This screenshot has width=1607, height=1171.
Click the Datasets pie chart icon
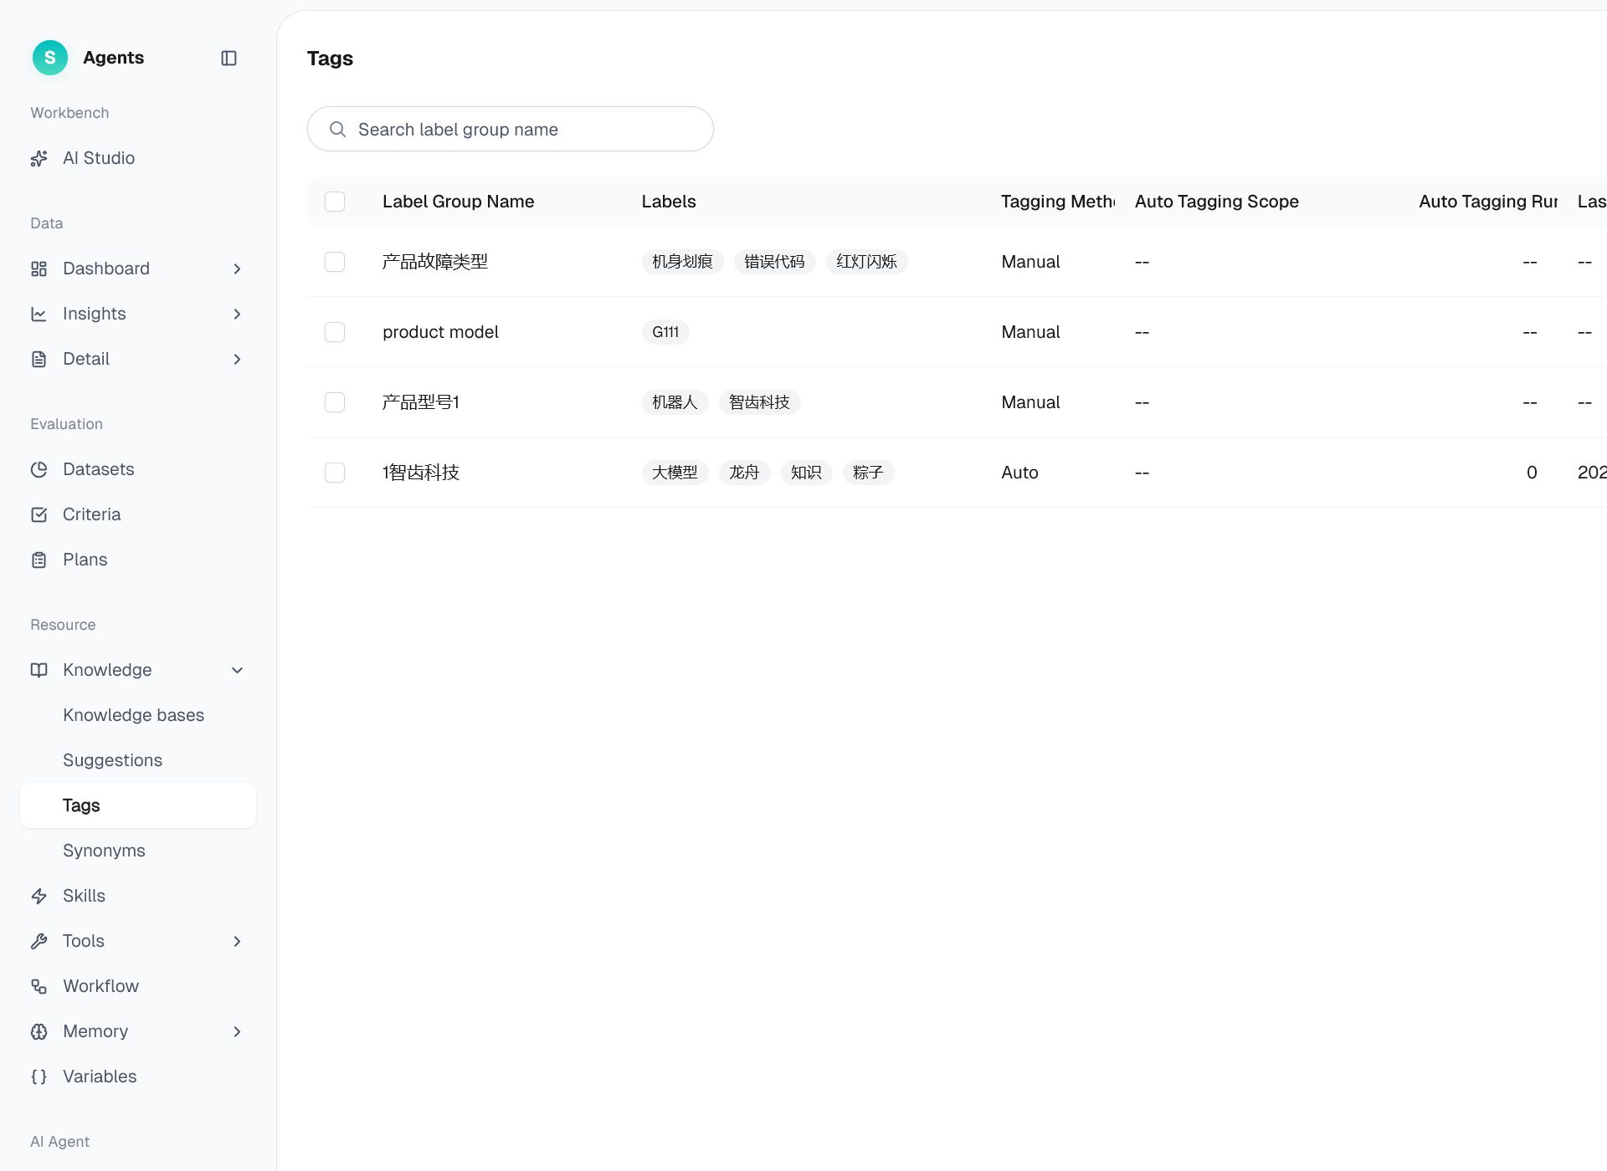(x=39, y=469)
